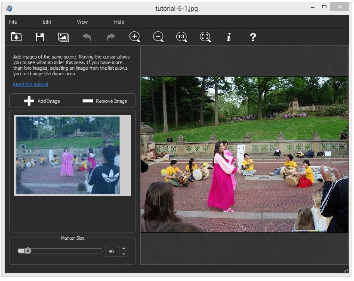Click the question mark help icon
The width and height of the screenshot is (354, 281).
tap(253, 37)
